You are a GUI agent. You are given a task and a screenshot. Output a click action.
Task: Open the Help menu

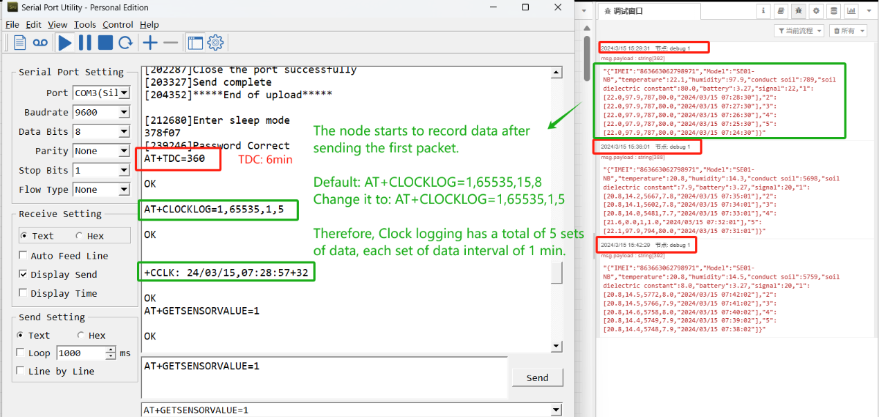pos(149,24)
